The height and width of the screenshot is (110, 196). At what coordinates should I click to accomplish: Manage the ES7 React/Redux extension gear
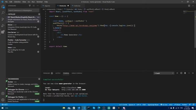coord(38,21)
